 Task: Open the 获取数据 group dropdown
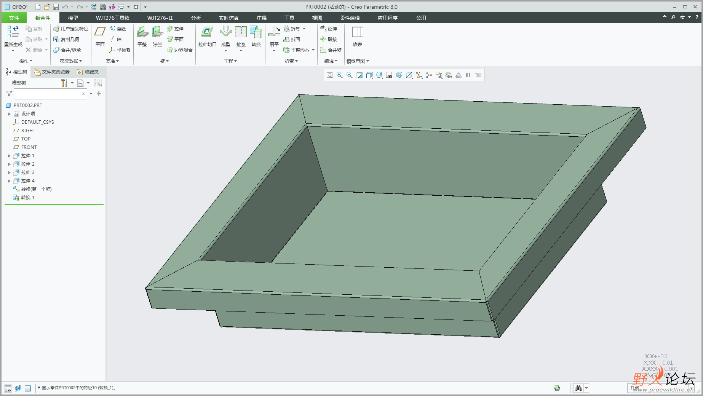pyautogui.click(x=70, y=61)
